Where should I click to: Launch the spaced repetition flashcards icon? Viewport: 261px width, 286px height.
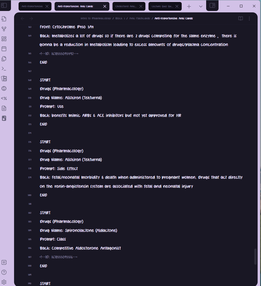click(4, 78)
